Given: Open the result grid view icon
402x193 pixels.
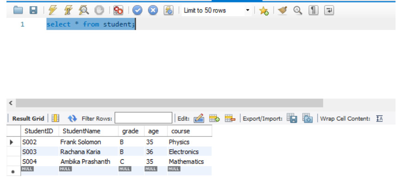Looking at the screenshot, I should (55, 118).
